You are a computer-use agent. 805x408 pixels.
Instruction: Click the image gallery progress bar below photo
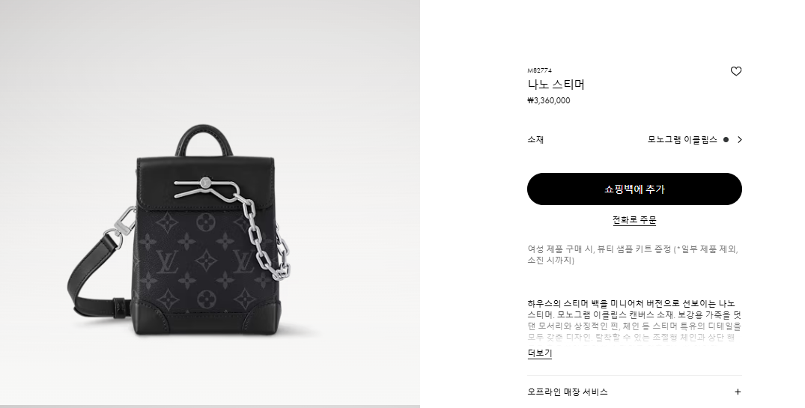point(210,406)
